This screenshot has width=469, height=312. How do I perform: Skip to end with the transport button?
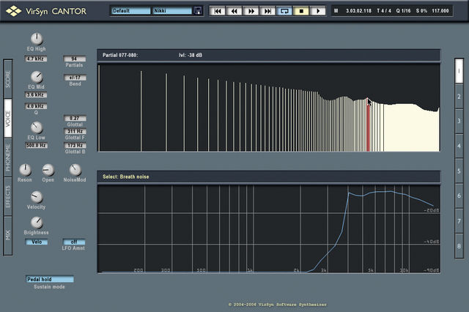coord(267,11)
